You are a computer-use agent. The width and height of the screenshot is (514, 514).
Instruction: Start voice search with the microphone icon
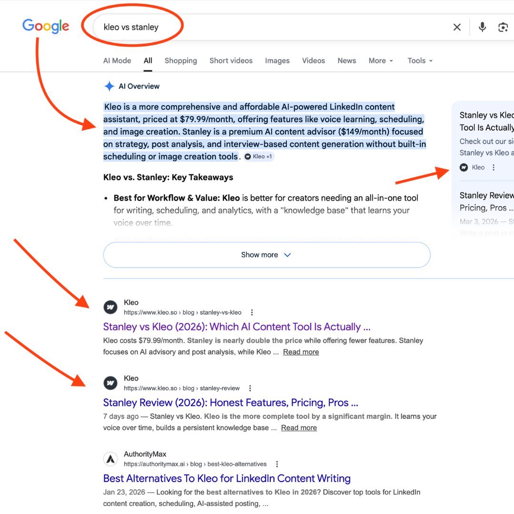tap(482, 27)
